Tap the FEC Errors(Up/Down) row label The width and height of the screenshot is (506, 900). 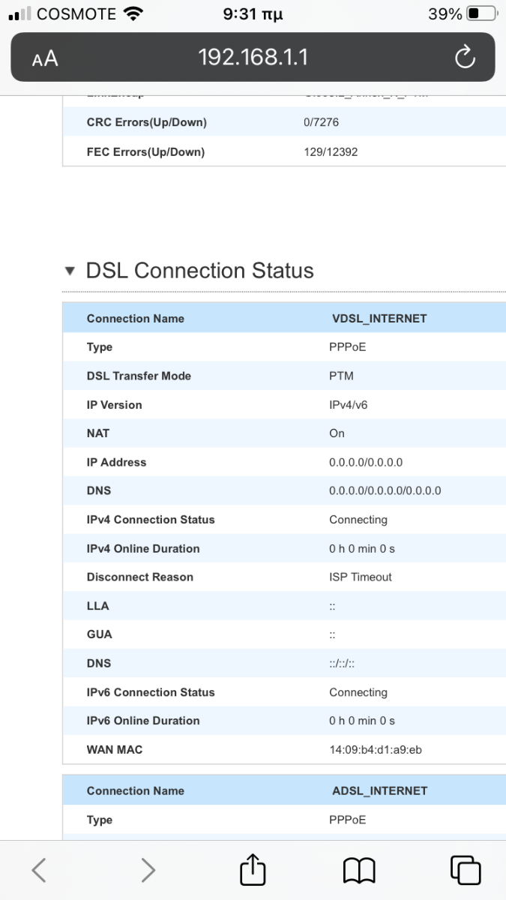[x=145, y=152]
